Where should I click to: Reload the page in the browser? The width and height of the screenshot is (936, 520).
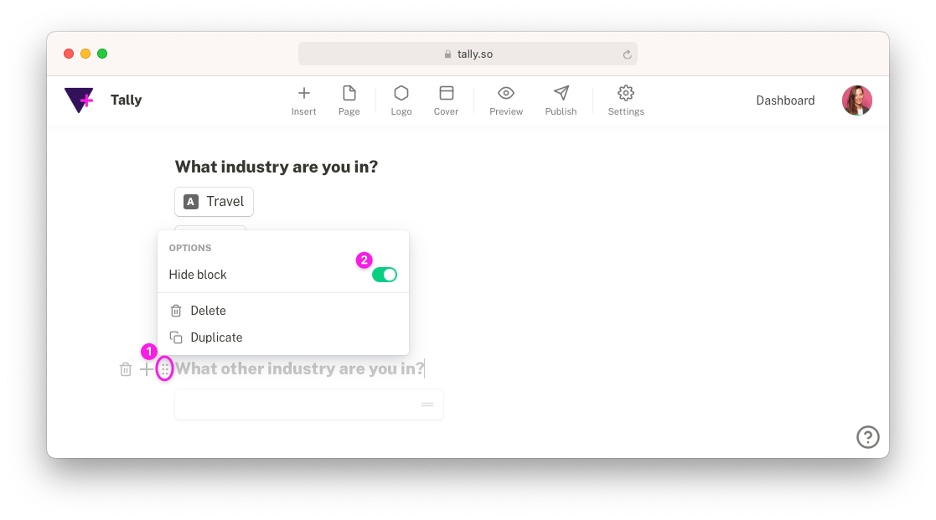pos(628,54)
